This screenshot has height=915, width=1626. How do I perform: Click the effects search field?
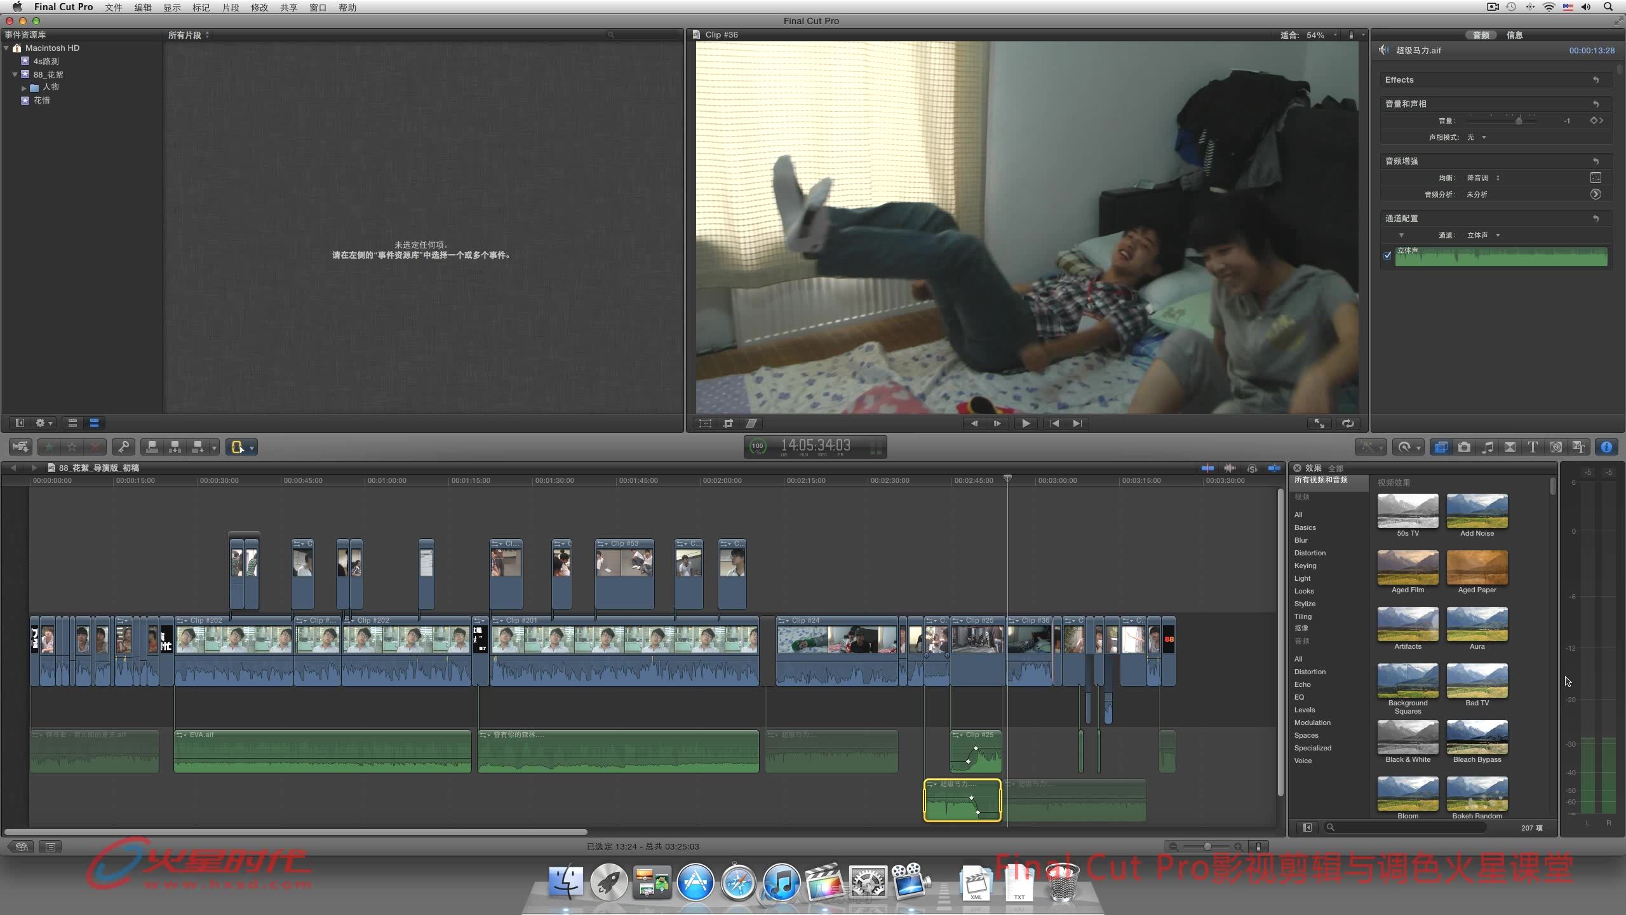click(x=1406, y=827)
